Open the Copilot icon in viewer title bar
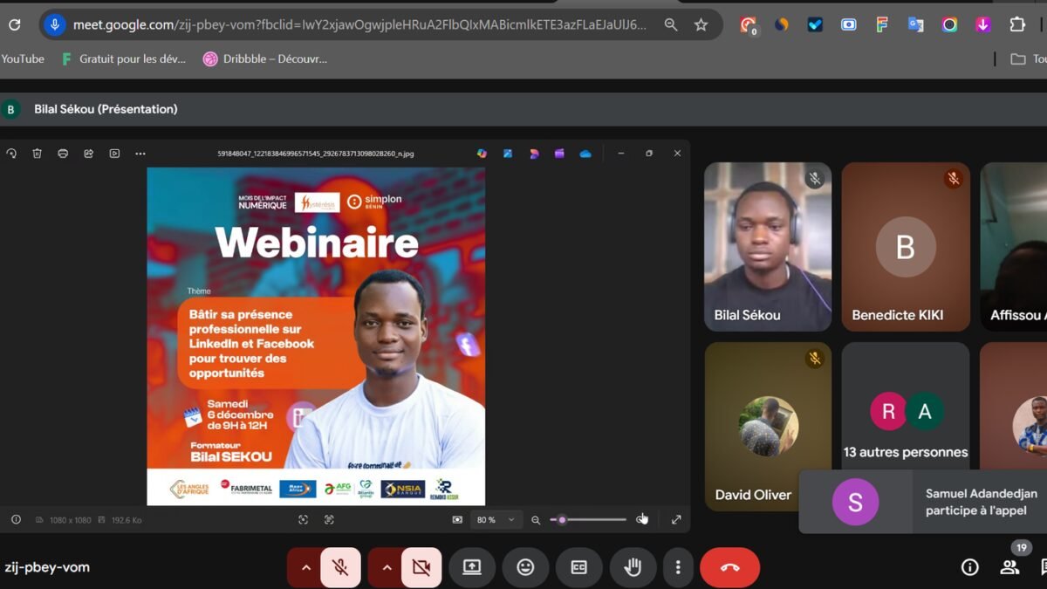Viewport: 1047px width, 589px height. point(482,154)
